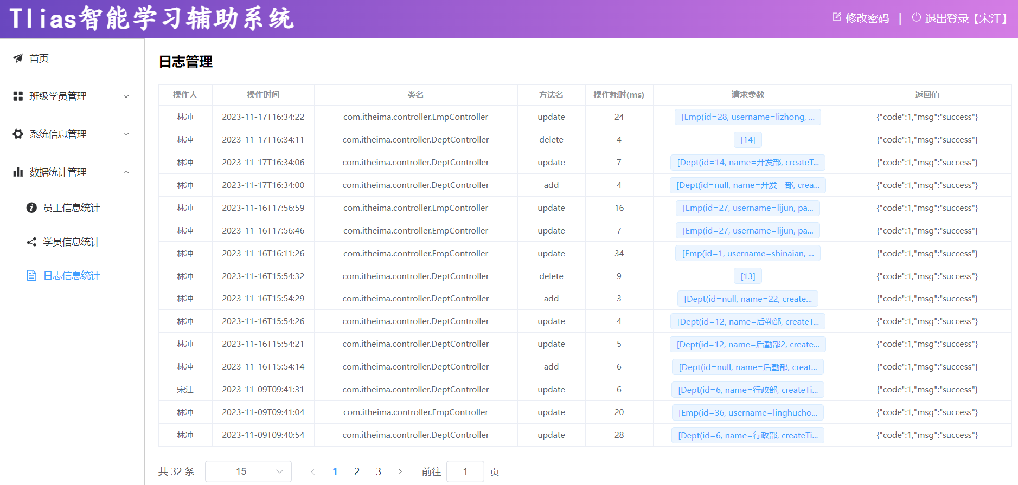Screen dimensions: 1018x485
Task: Open the 员工信息统计 menu item
Action: click(71, 208)
